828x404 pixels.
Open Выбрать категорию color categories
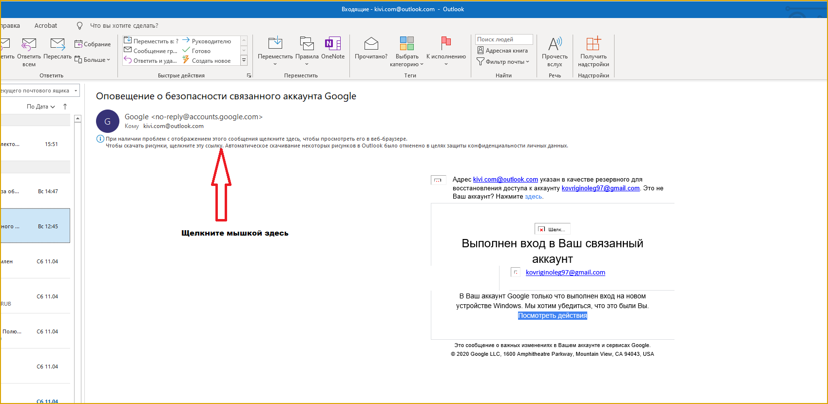[407, 51]
